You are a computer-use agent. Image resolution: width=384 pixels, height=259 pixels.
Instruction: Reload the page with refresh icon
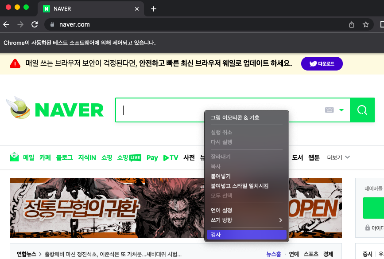pyautogui.click(x=35, y=24)
